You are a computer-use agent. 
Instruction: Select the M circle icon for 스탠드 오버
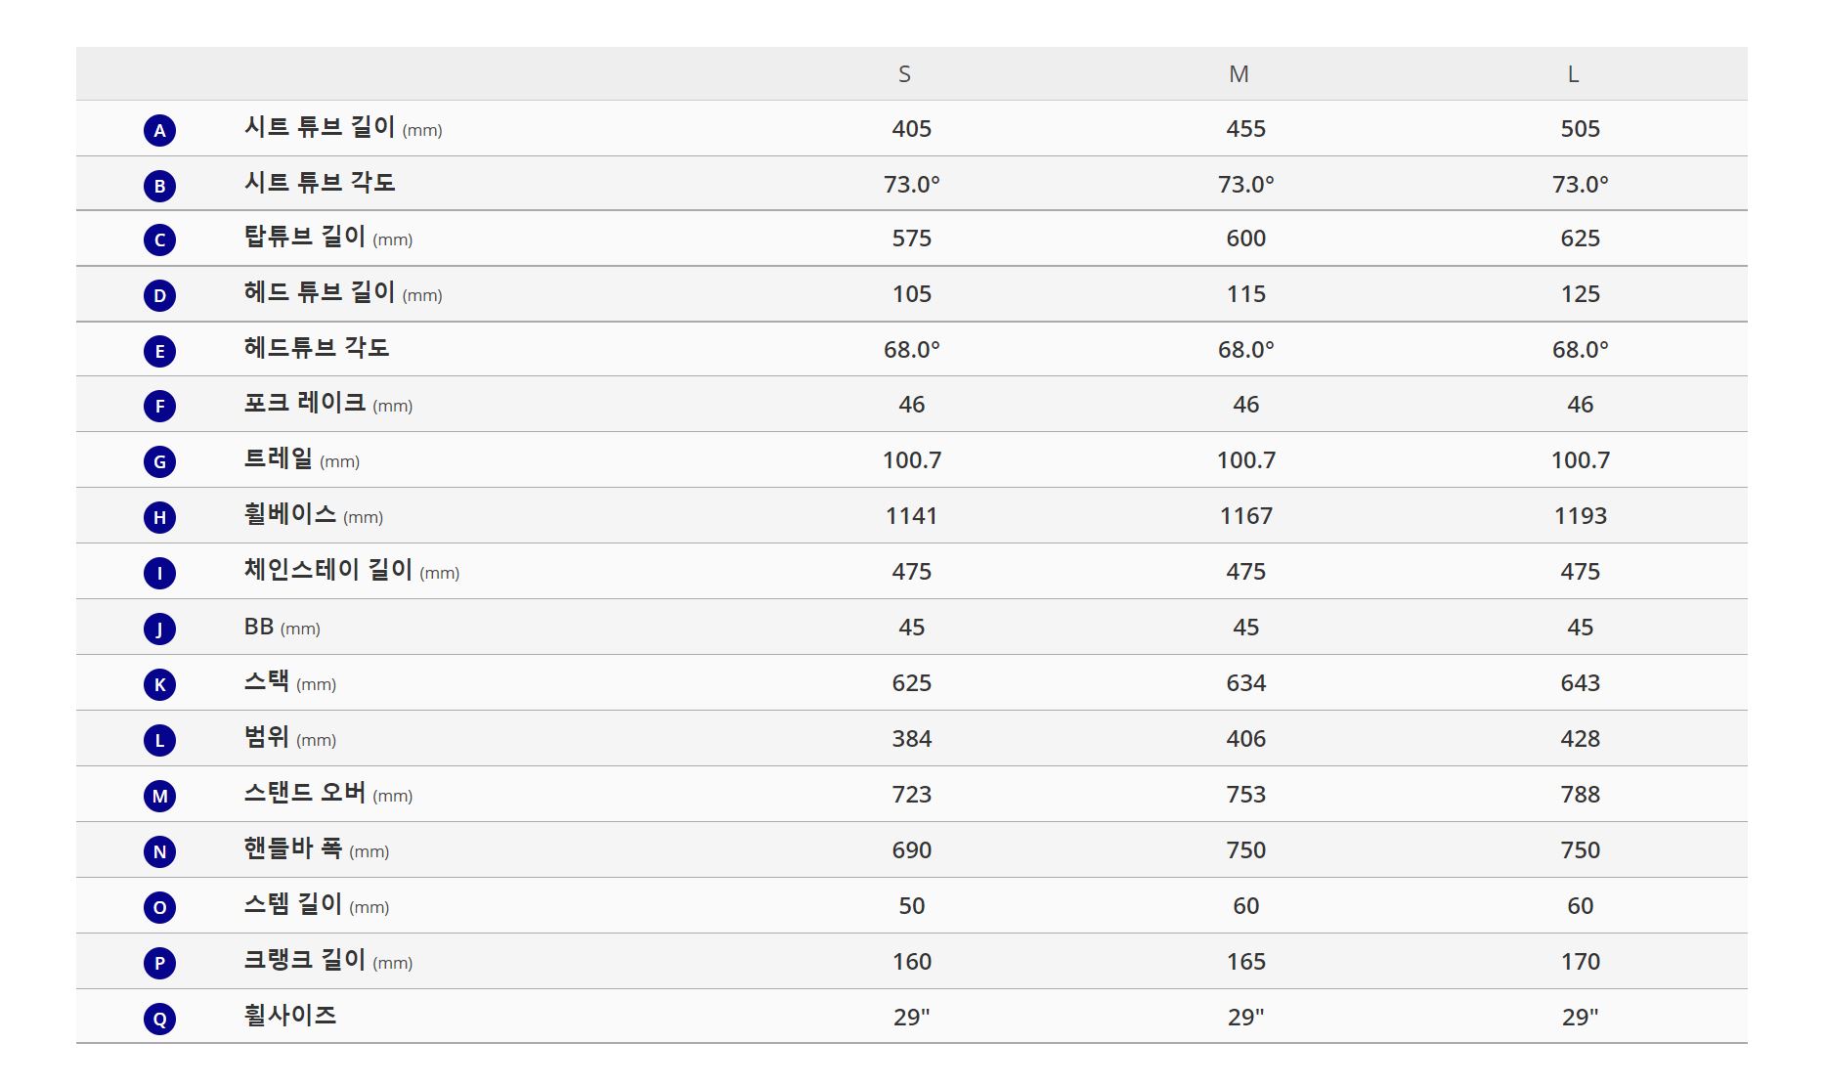[x=159, y=796]
